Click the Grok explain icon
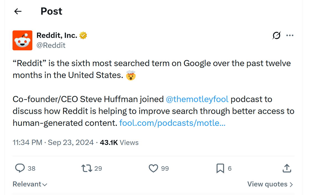This screenshot has width=312, height=195. pos(276,35)
